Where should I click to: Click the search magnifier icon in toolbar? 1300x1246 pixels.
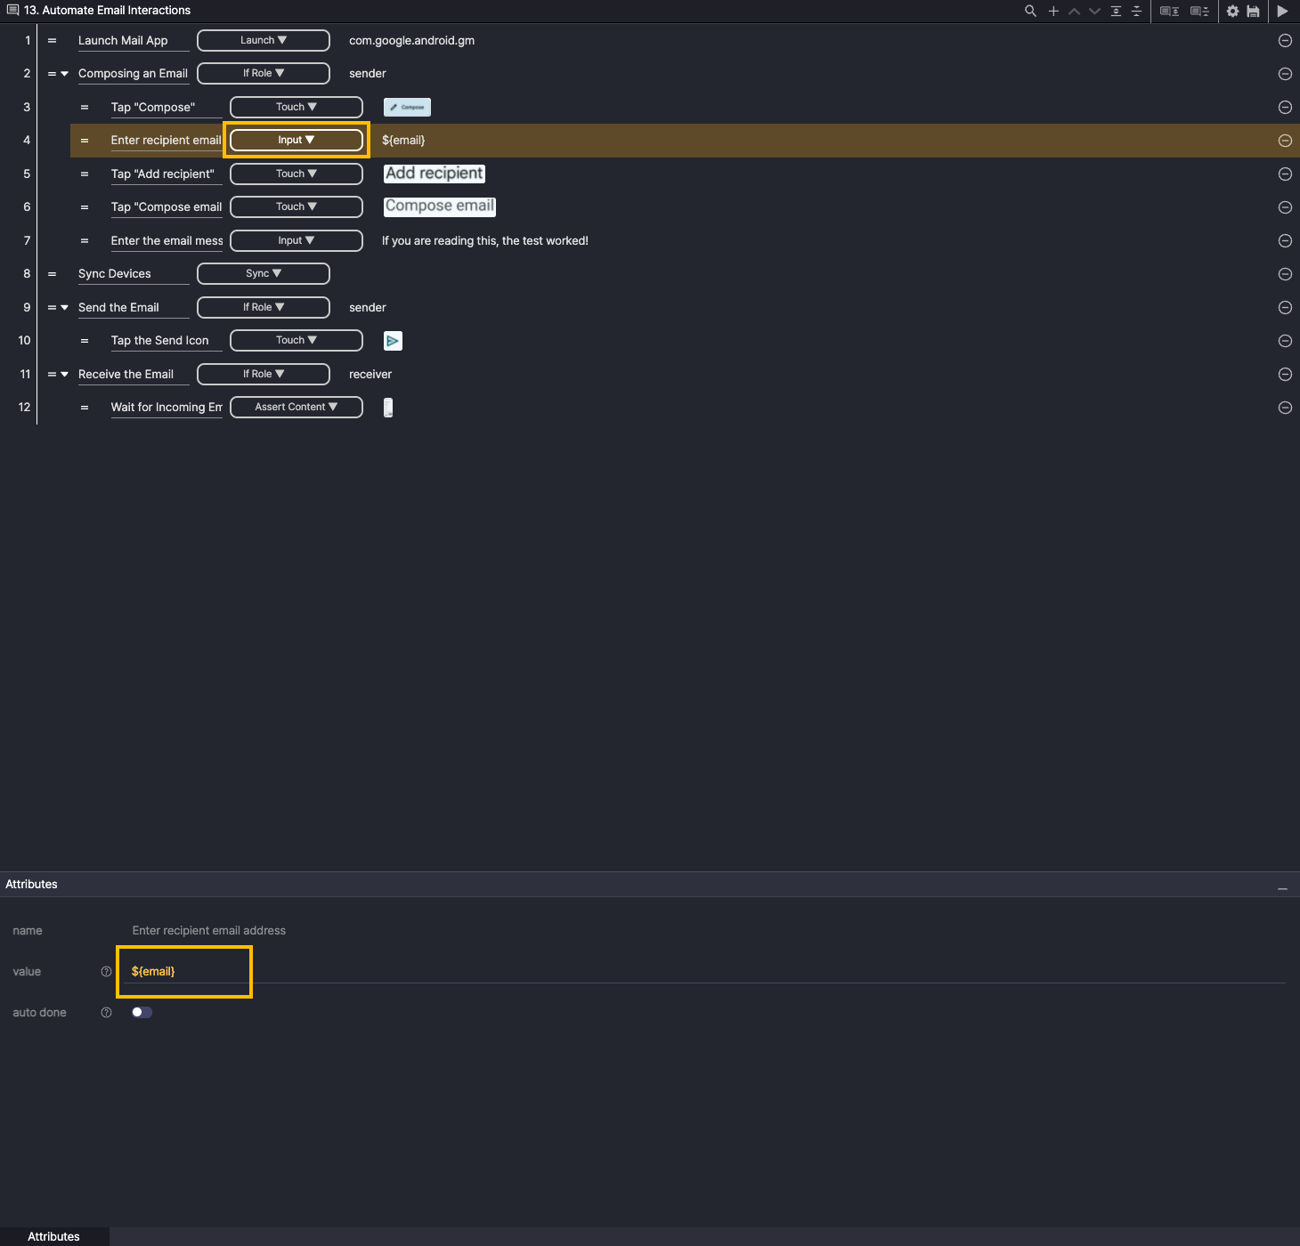pyautogui.click(x=1030, y=12)
